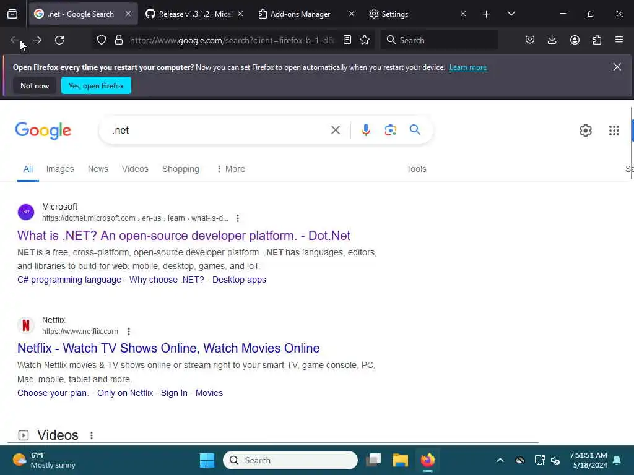The image size is (634, 475).
Task: Close the .net Google Search tab
Action: tap(128, 14)
